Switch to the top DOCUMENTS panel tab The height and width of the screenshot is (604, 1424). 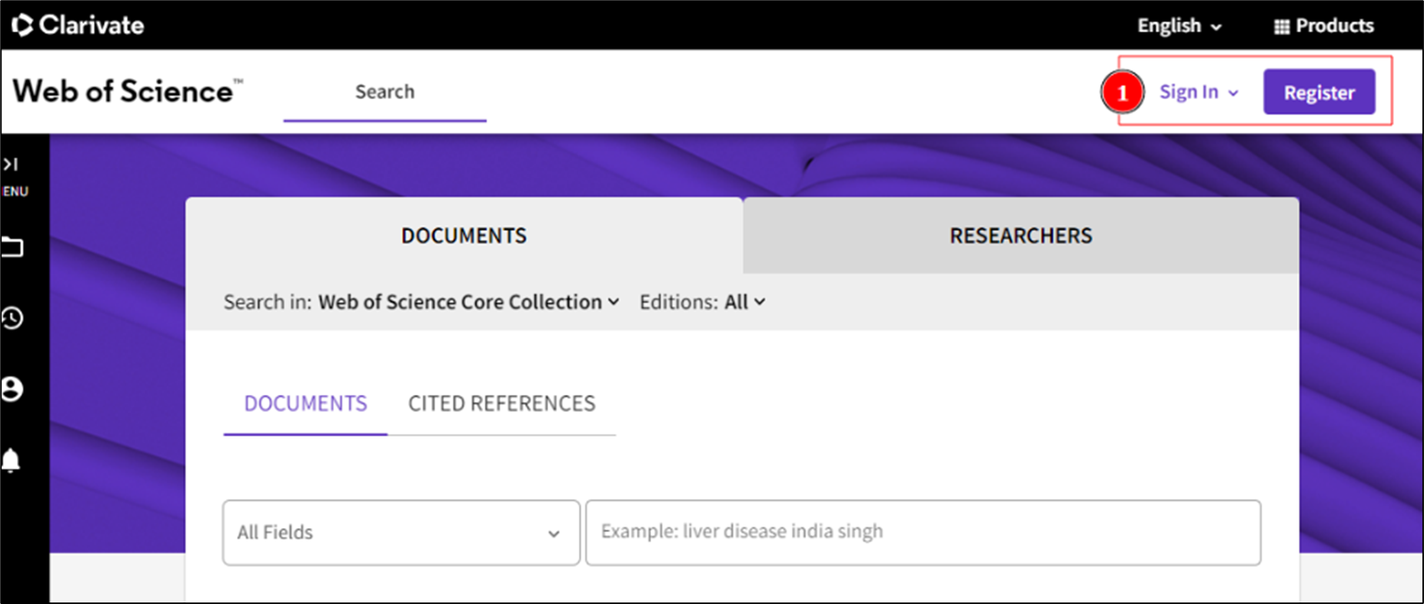[464, 236]
